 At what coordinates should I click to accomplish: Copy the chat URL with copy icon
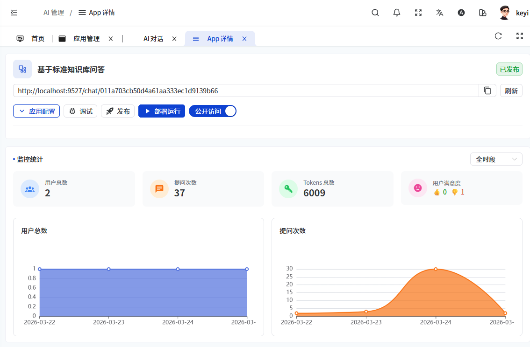coord(487,90)
